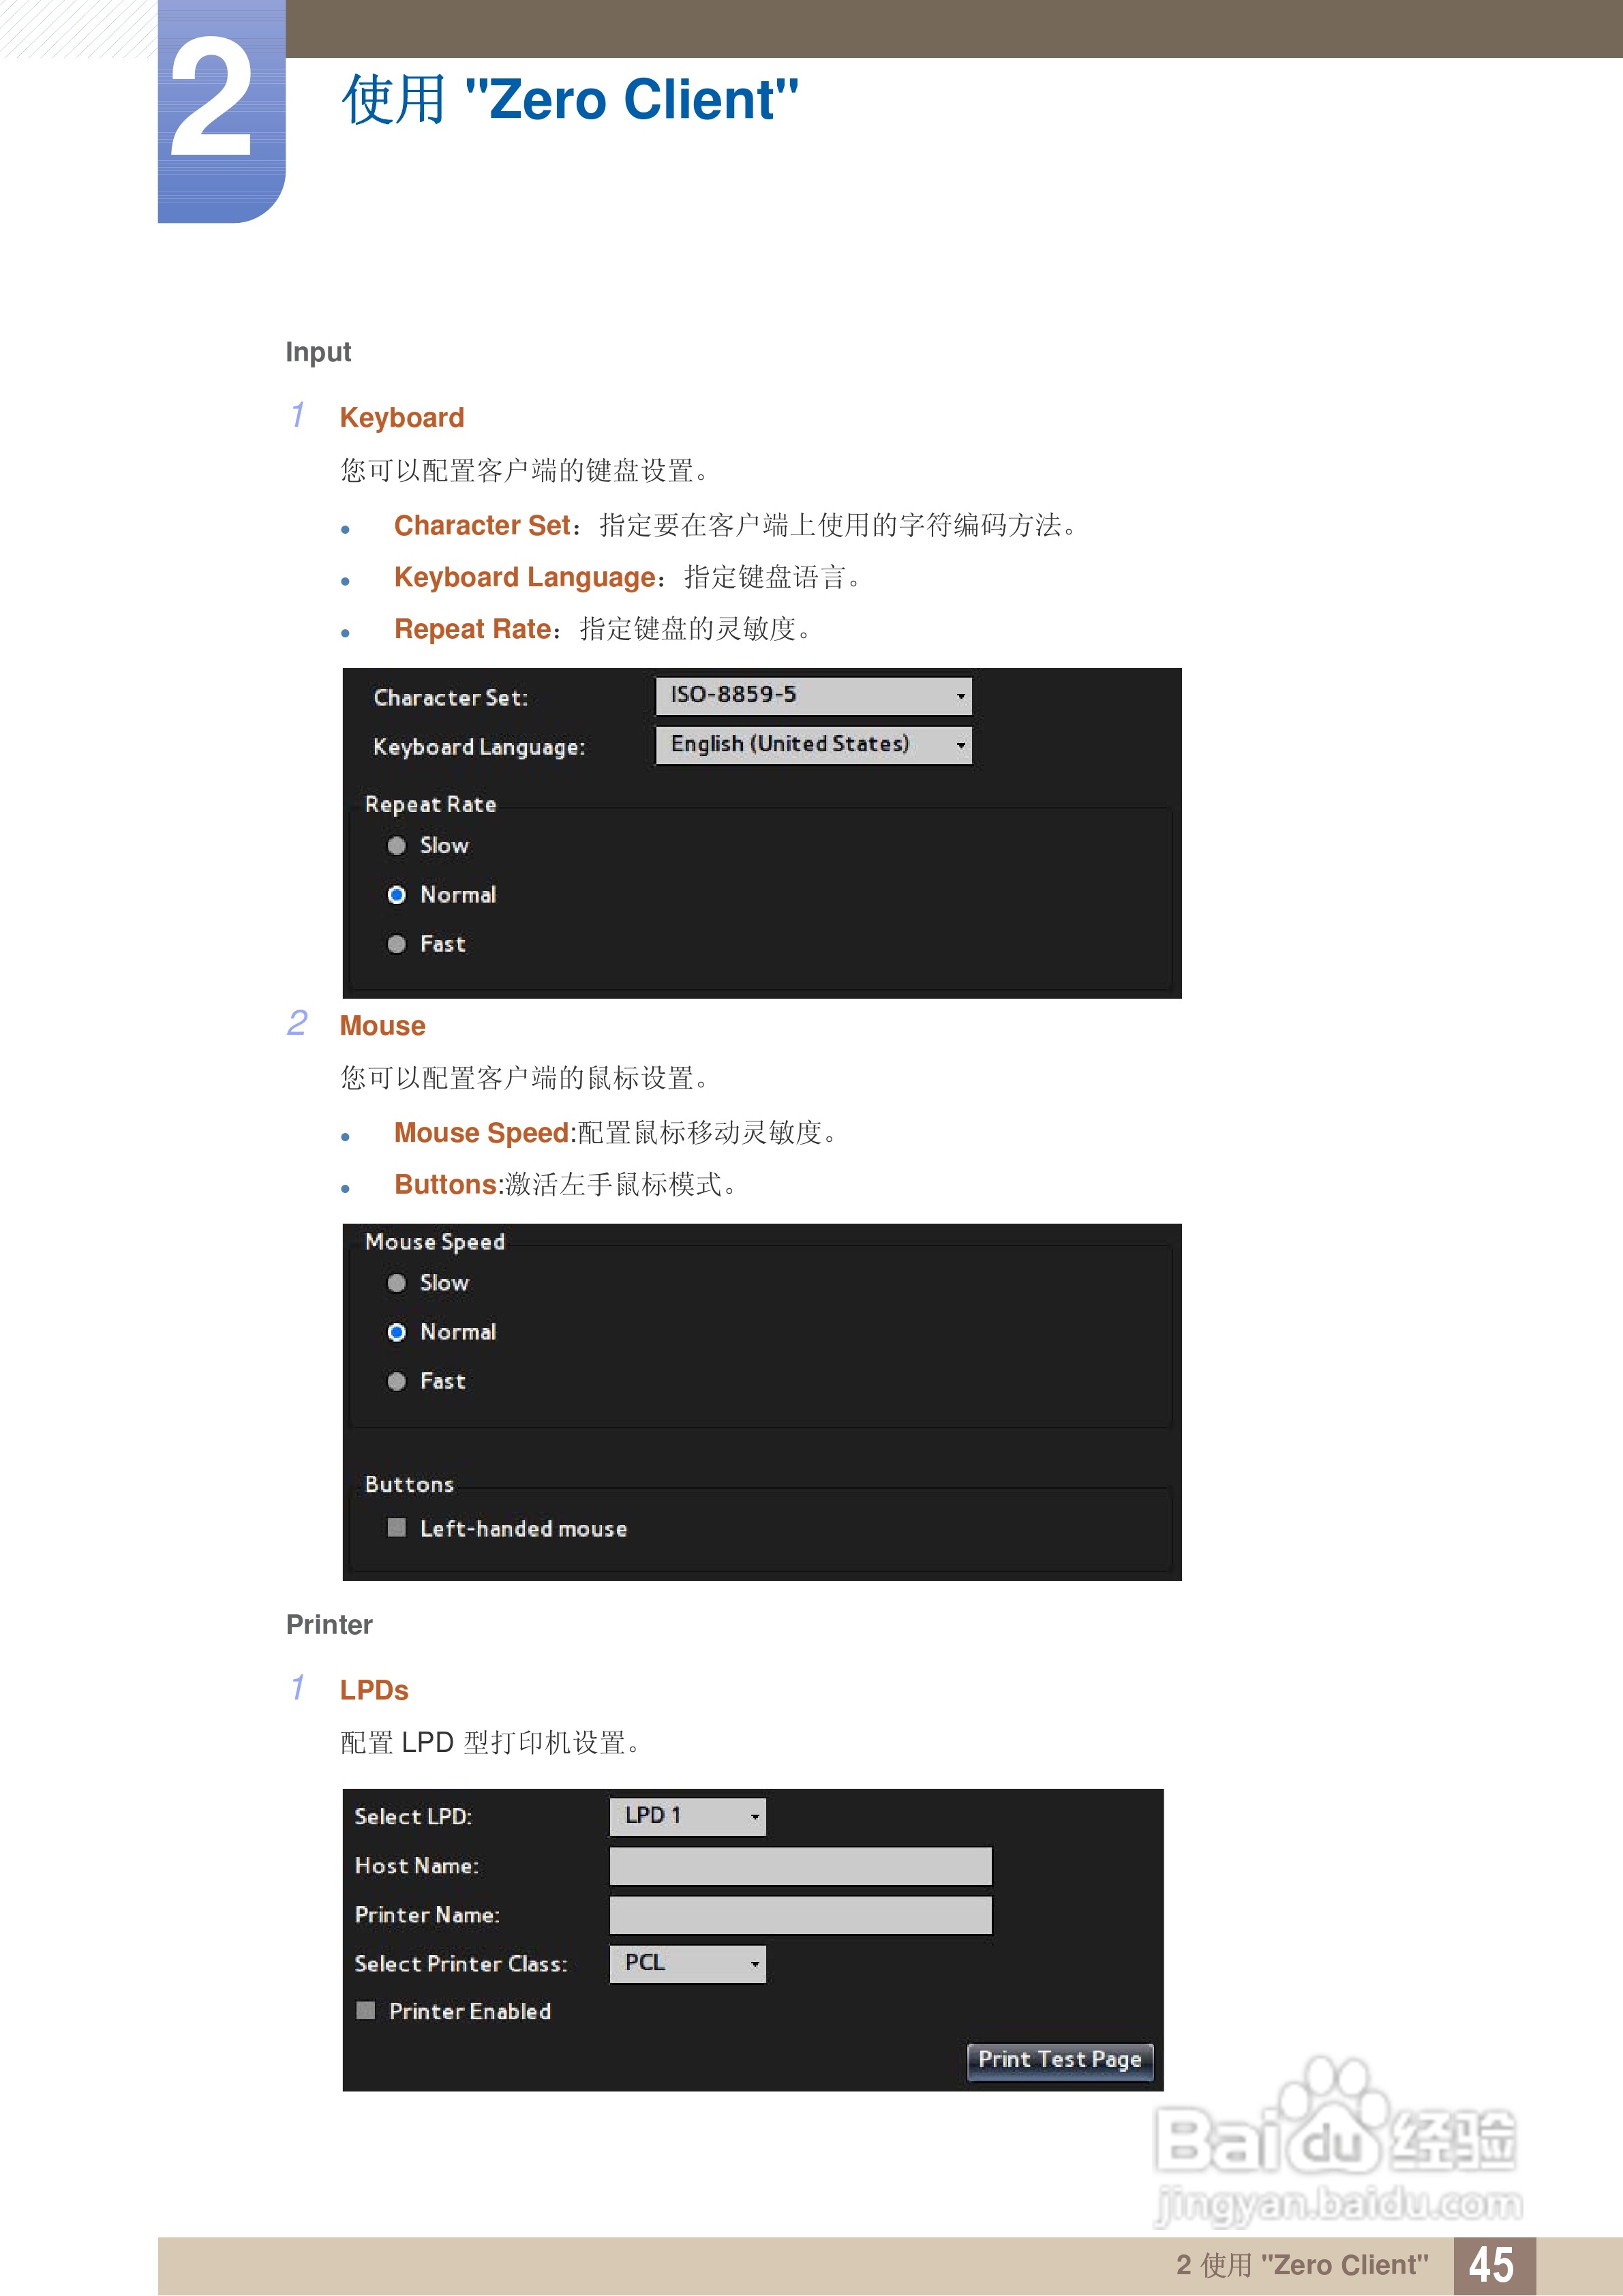Click the Keyboard section heading
This screenshot has height=2296, width=1623.
coord(402,418)
